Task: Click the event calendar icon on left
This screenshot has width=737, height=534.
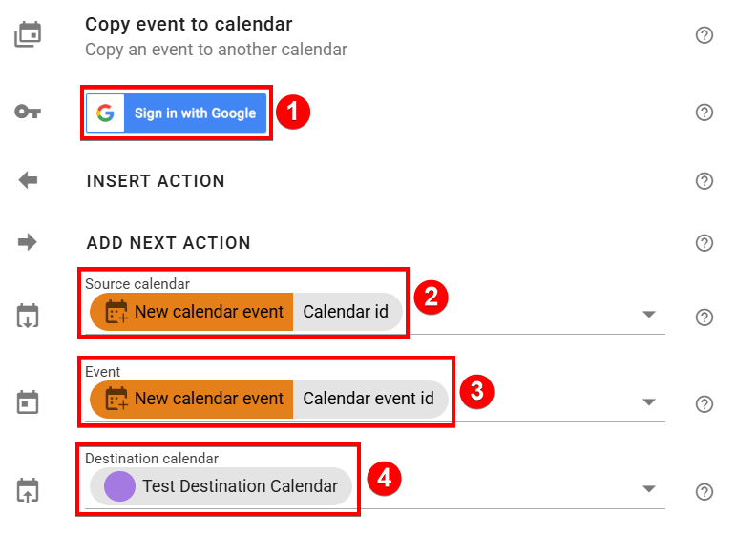Action: point(28,401)
